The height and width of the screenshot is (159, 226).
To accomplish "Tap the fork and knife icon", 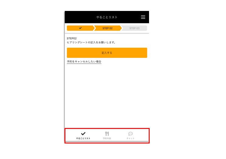I will pos(107,134).
